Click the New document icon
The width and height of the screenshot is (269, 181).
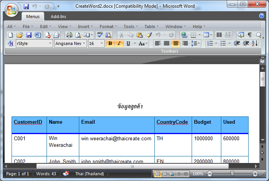click(11, 35)
